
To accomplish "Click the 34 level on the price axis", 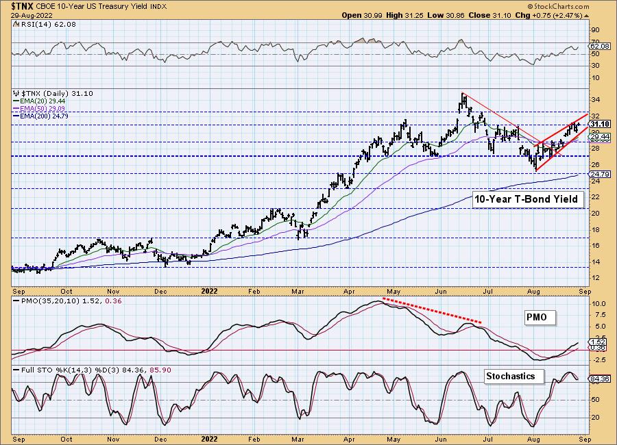I will 595,100.
